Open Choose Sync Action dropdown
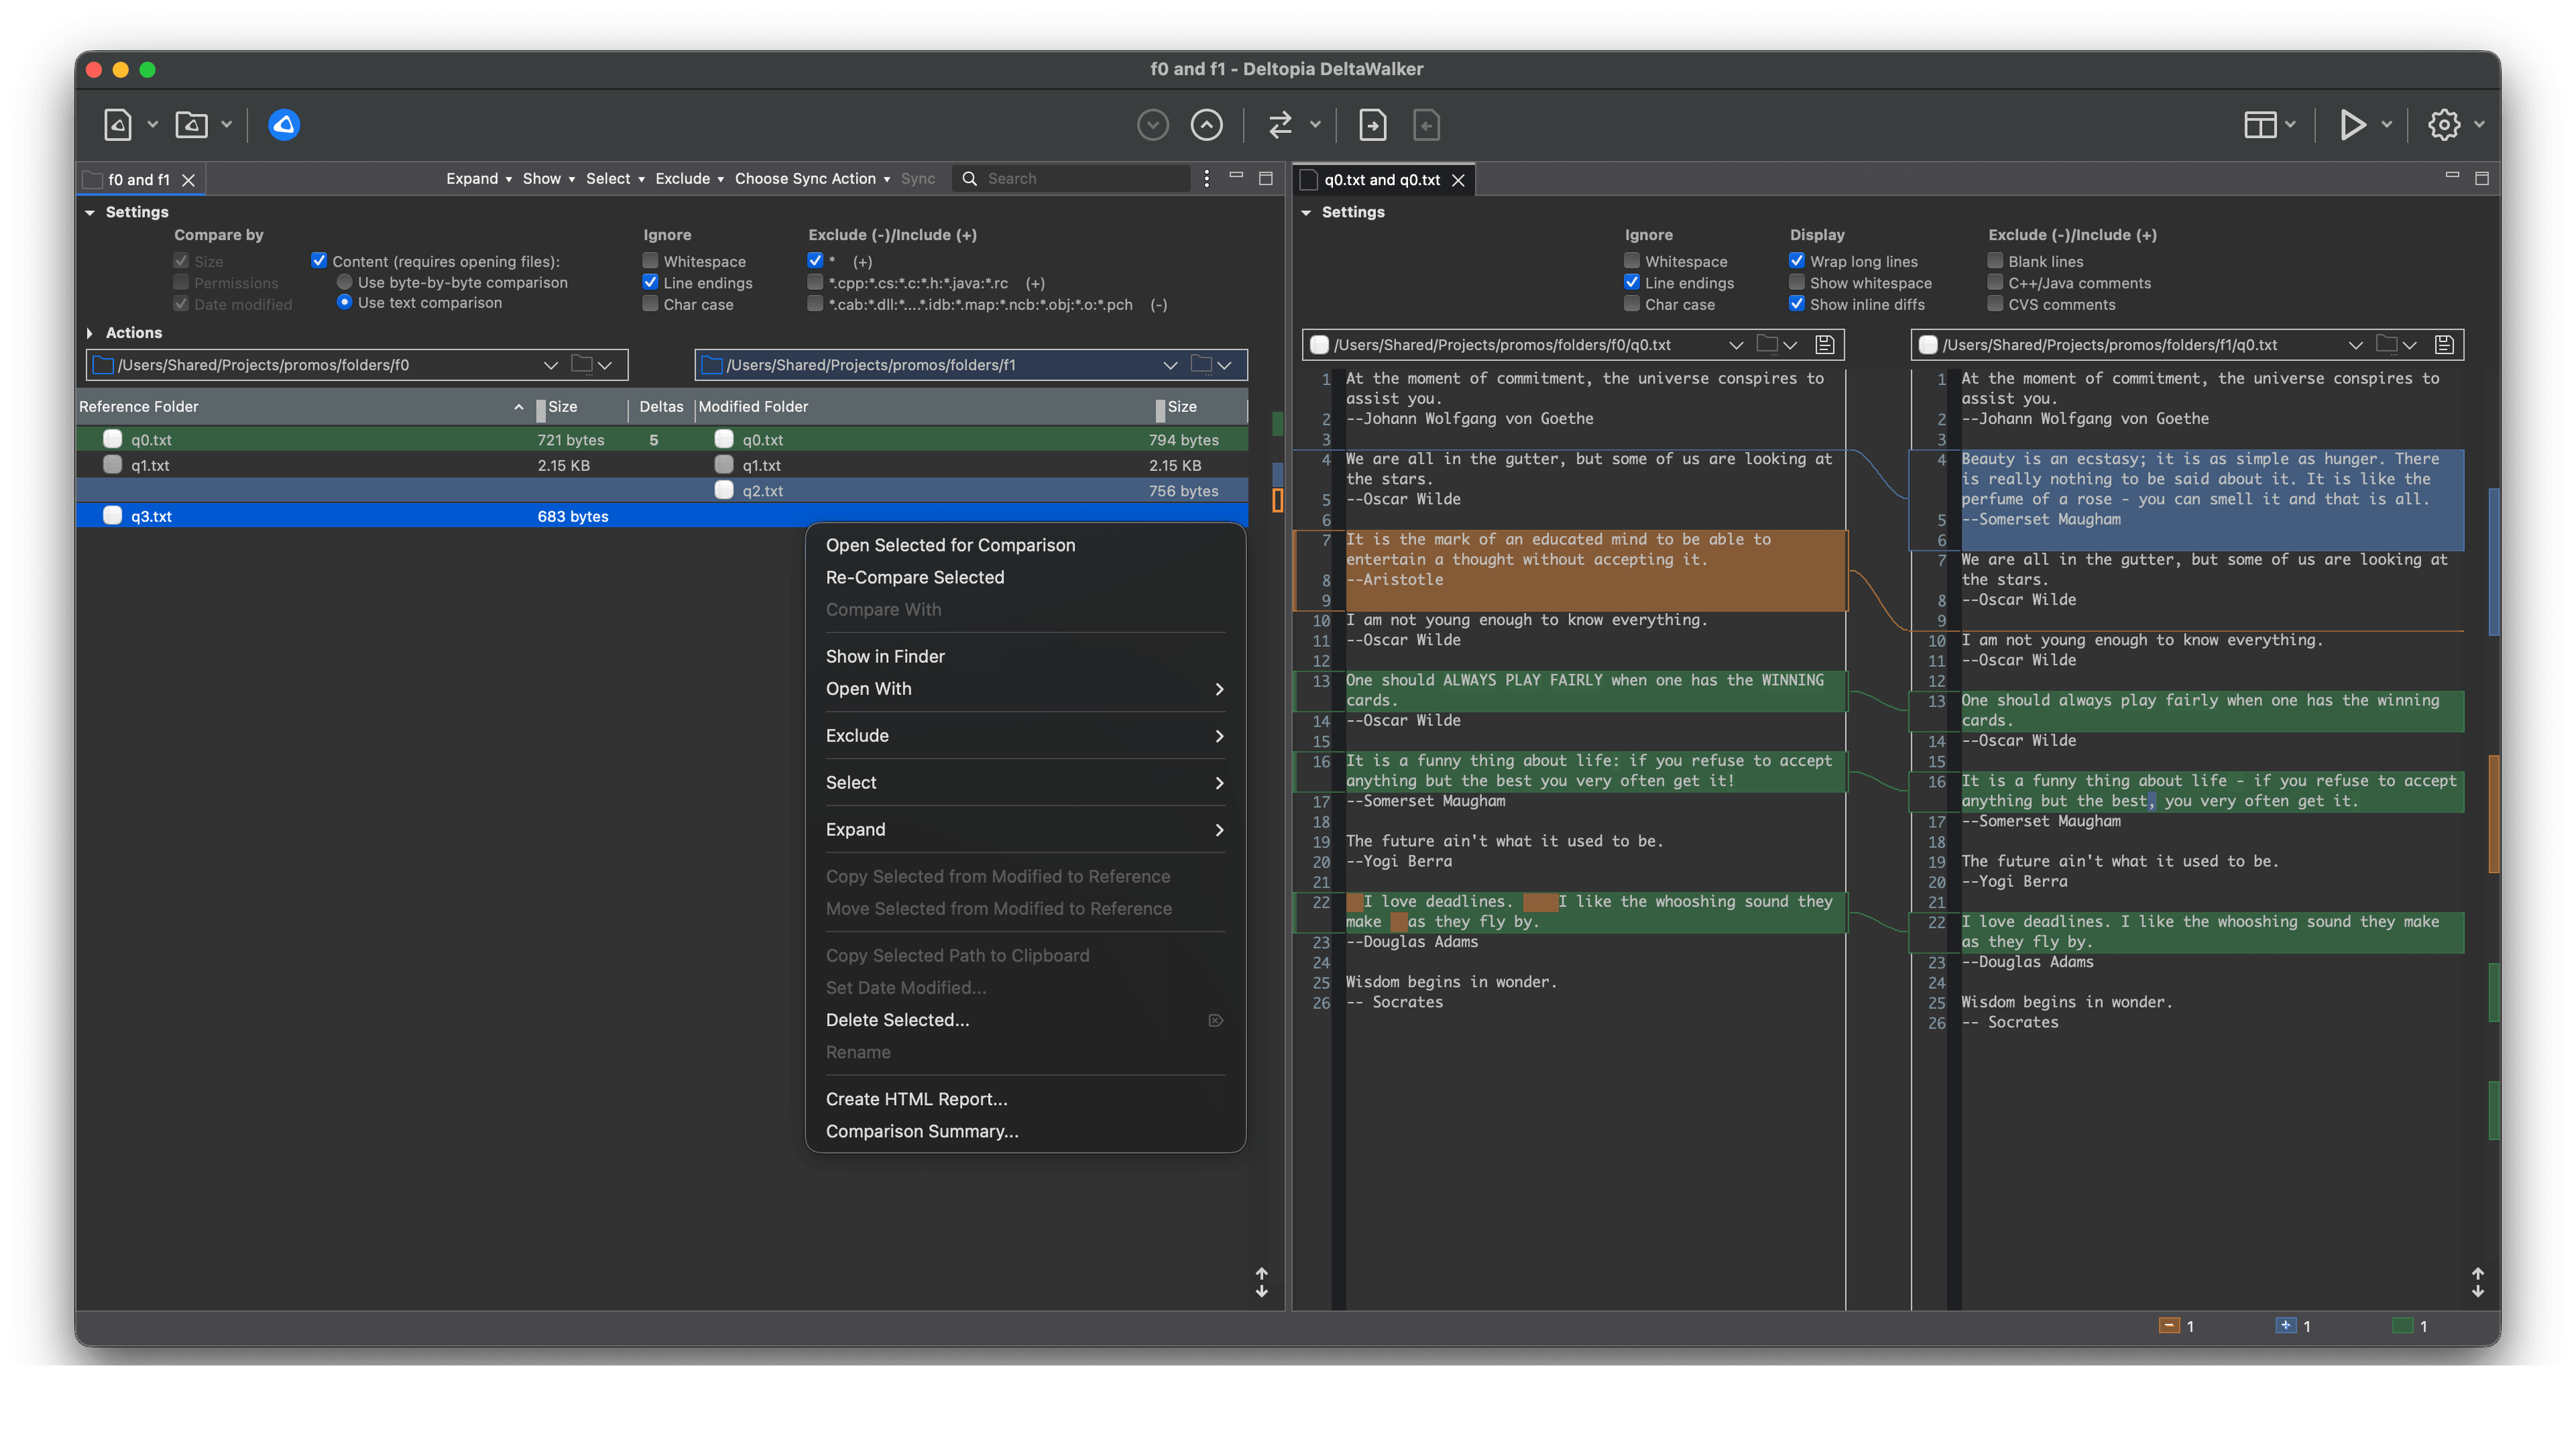This screenshot has height=1446, width=2576. pos(812,178)
